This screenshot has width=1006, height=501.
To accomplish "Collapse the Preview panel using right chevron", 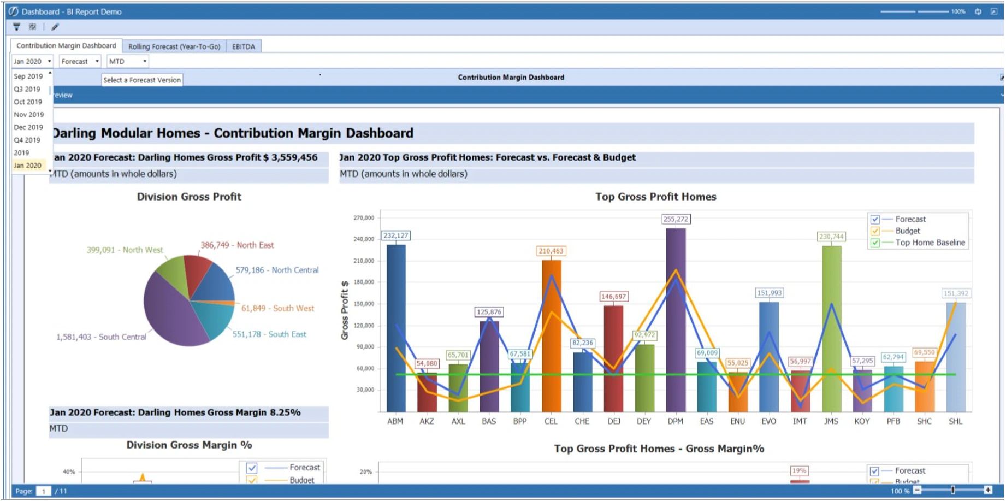I will point(1002,95).
